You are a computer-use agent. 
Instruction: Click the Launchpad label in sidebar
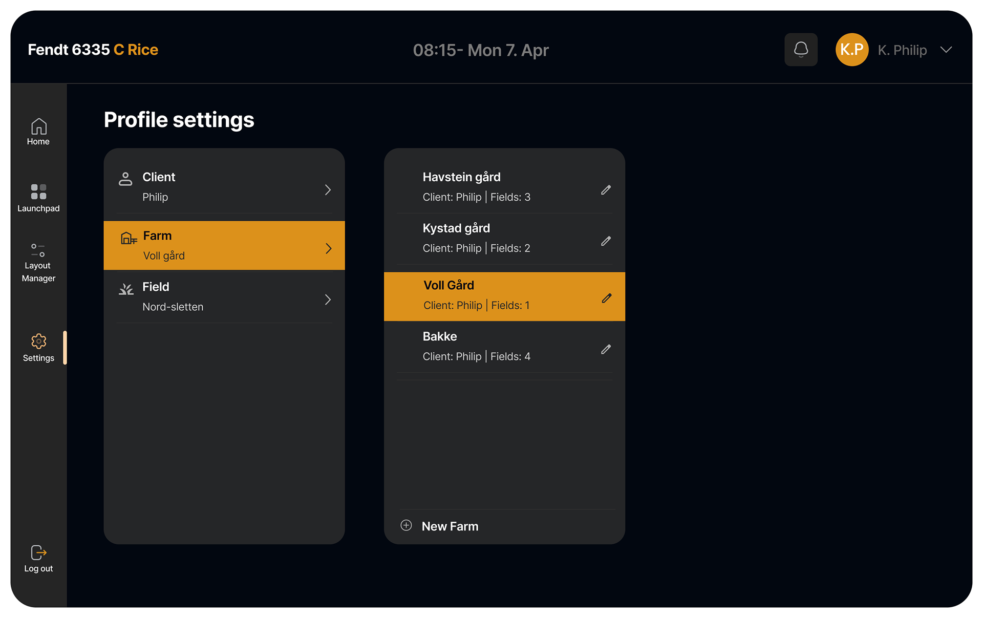point(38,208)
